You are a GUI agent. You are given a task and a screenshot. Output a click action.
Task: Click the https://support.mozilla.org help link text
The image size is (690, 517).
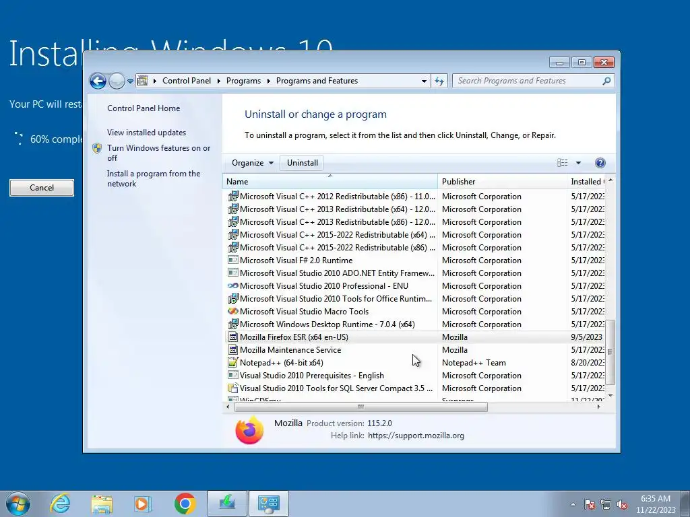tap(416, 436)
